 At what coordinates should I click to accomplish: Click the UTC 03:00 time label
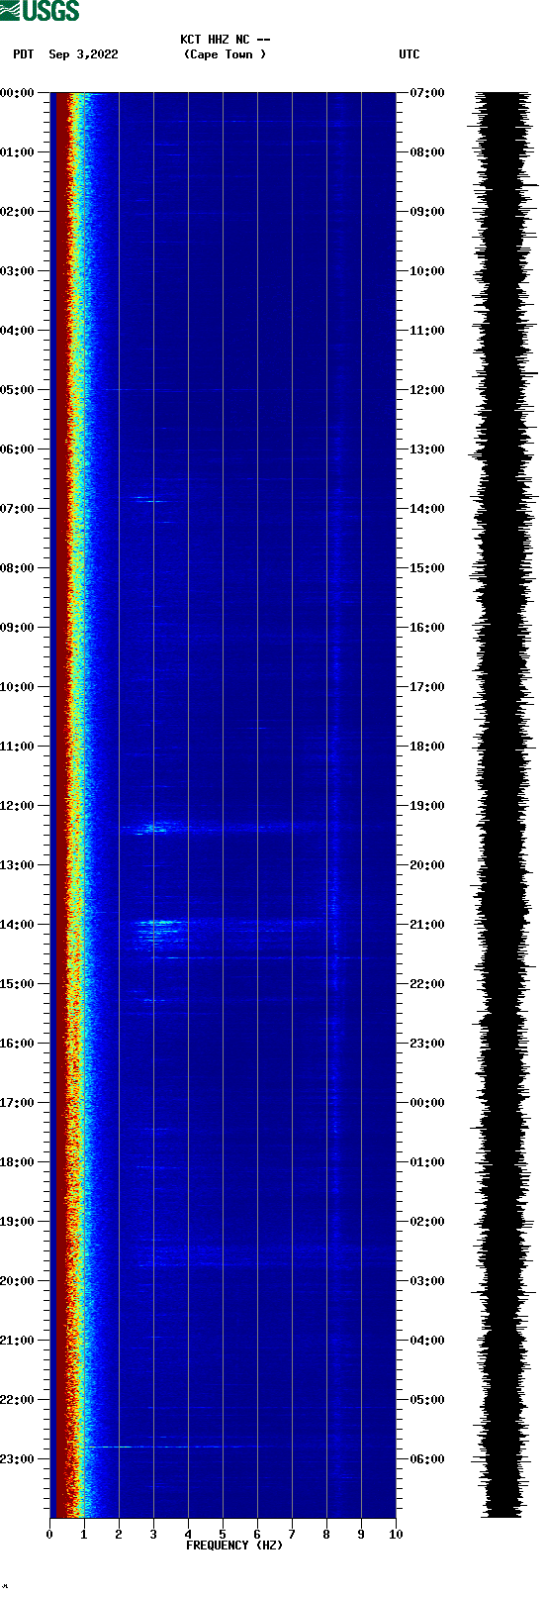tap(427, 1281)
